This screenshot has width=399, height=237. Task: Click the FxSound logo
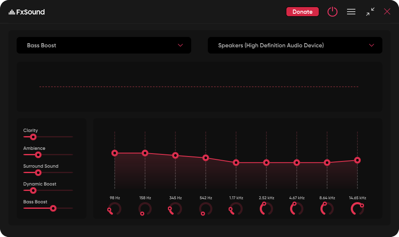tap(27, 12)
